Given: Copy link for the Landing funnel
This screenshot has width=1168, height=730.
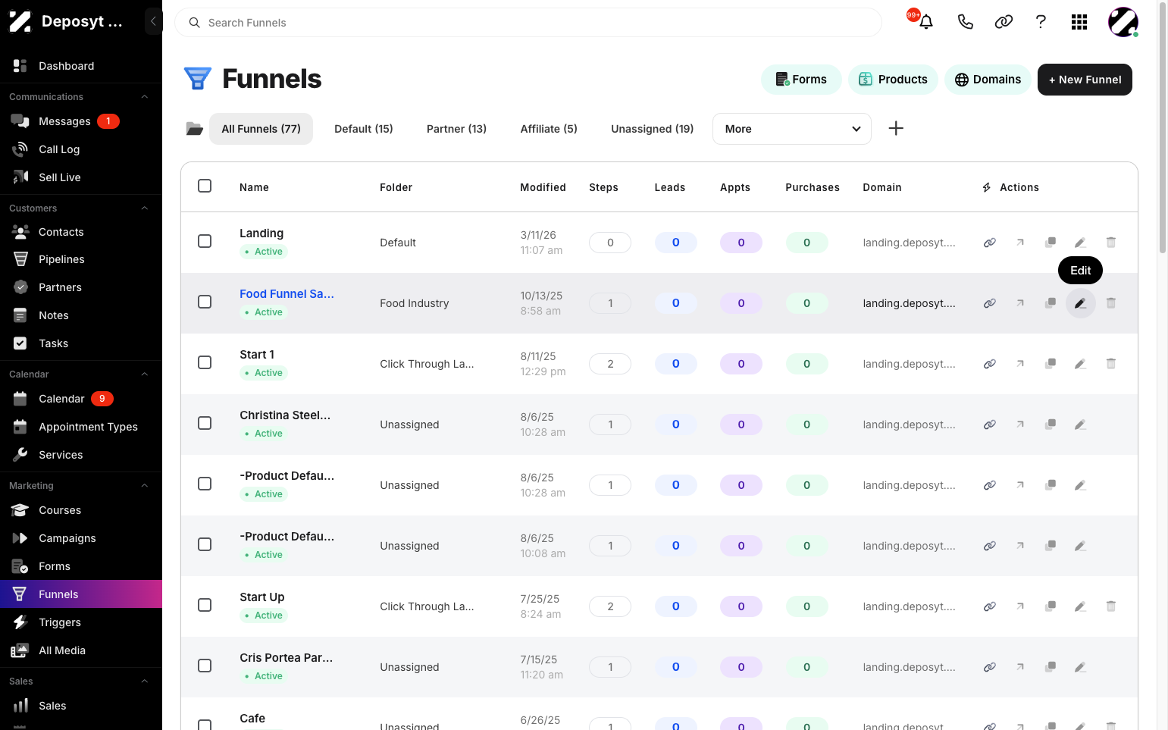Looking at the screenshot, I should point(990,243).
